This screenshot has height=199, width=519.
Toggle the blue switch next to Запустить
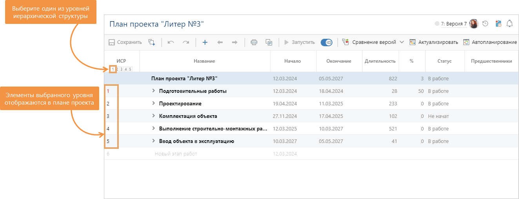tap(327, 42)
